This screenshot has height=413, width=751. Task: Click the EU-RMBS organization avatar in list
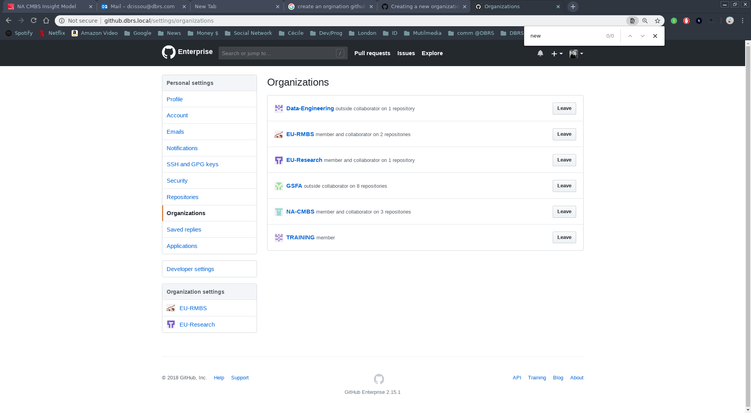(x=278, y=134)
